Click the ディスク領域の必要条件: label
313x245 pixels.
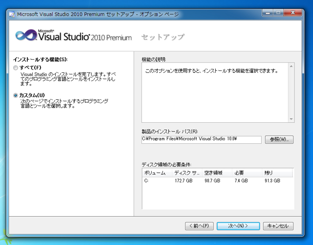pos(166,164)
